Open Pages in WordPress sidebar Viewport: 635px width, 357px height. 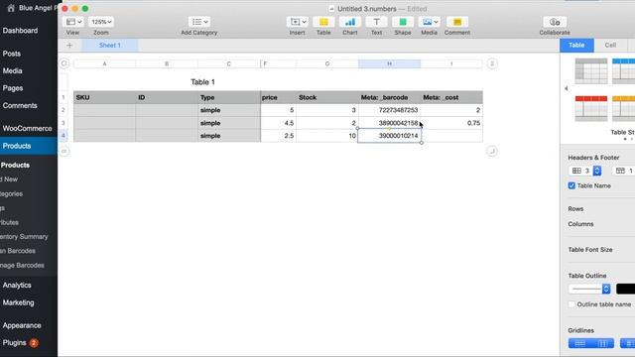(x=13, y=88)
